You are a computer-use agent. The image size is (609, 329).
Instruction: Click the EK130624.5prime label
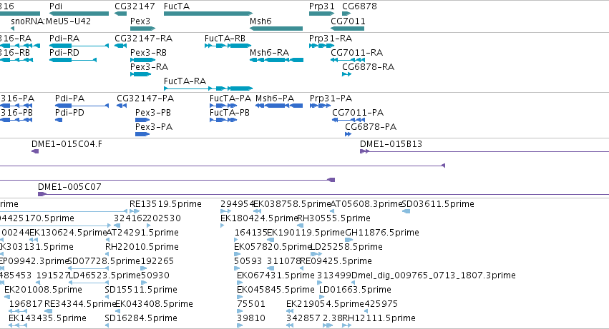[x=68, y=233]
